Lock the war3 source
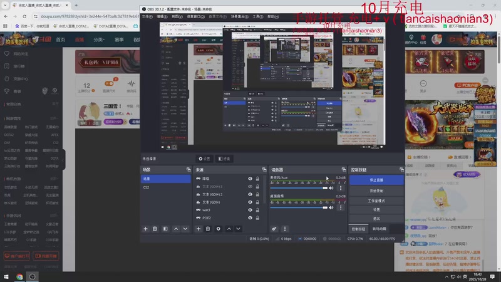 click(x=257, y=210)
